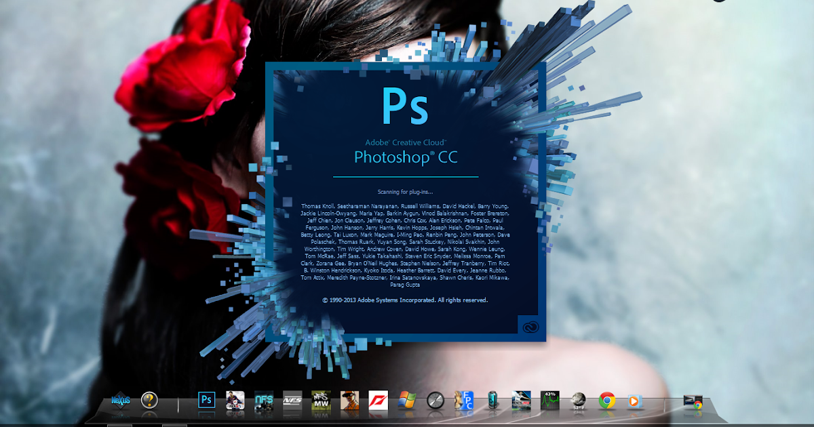814x427 pixels.
Task: Open the gray NFS logo icon
Action: (292, 401)
